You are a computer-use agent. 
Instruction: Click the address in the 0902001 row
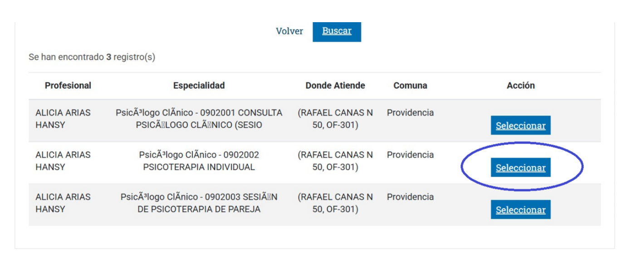tap(335, 119)
